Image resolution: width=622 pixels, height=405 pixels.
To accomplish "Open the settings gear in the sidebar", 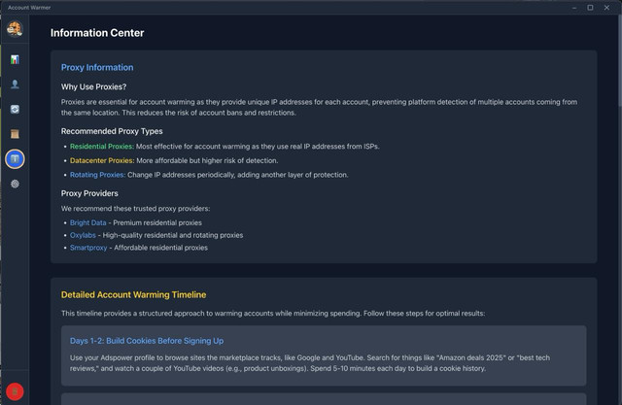I will pos(15,184).
